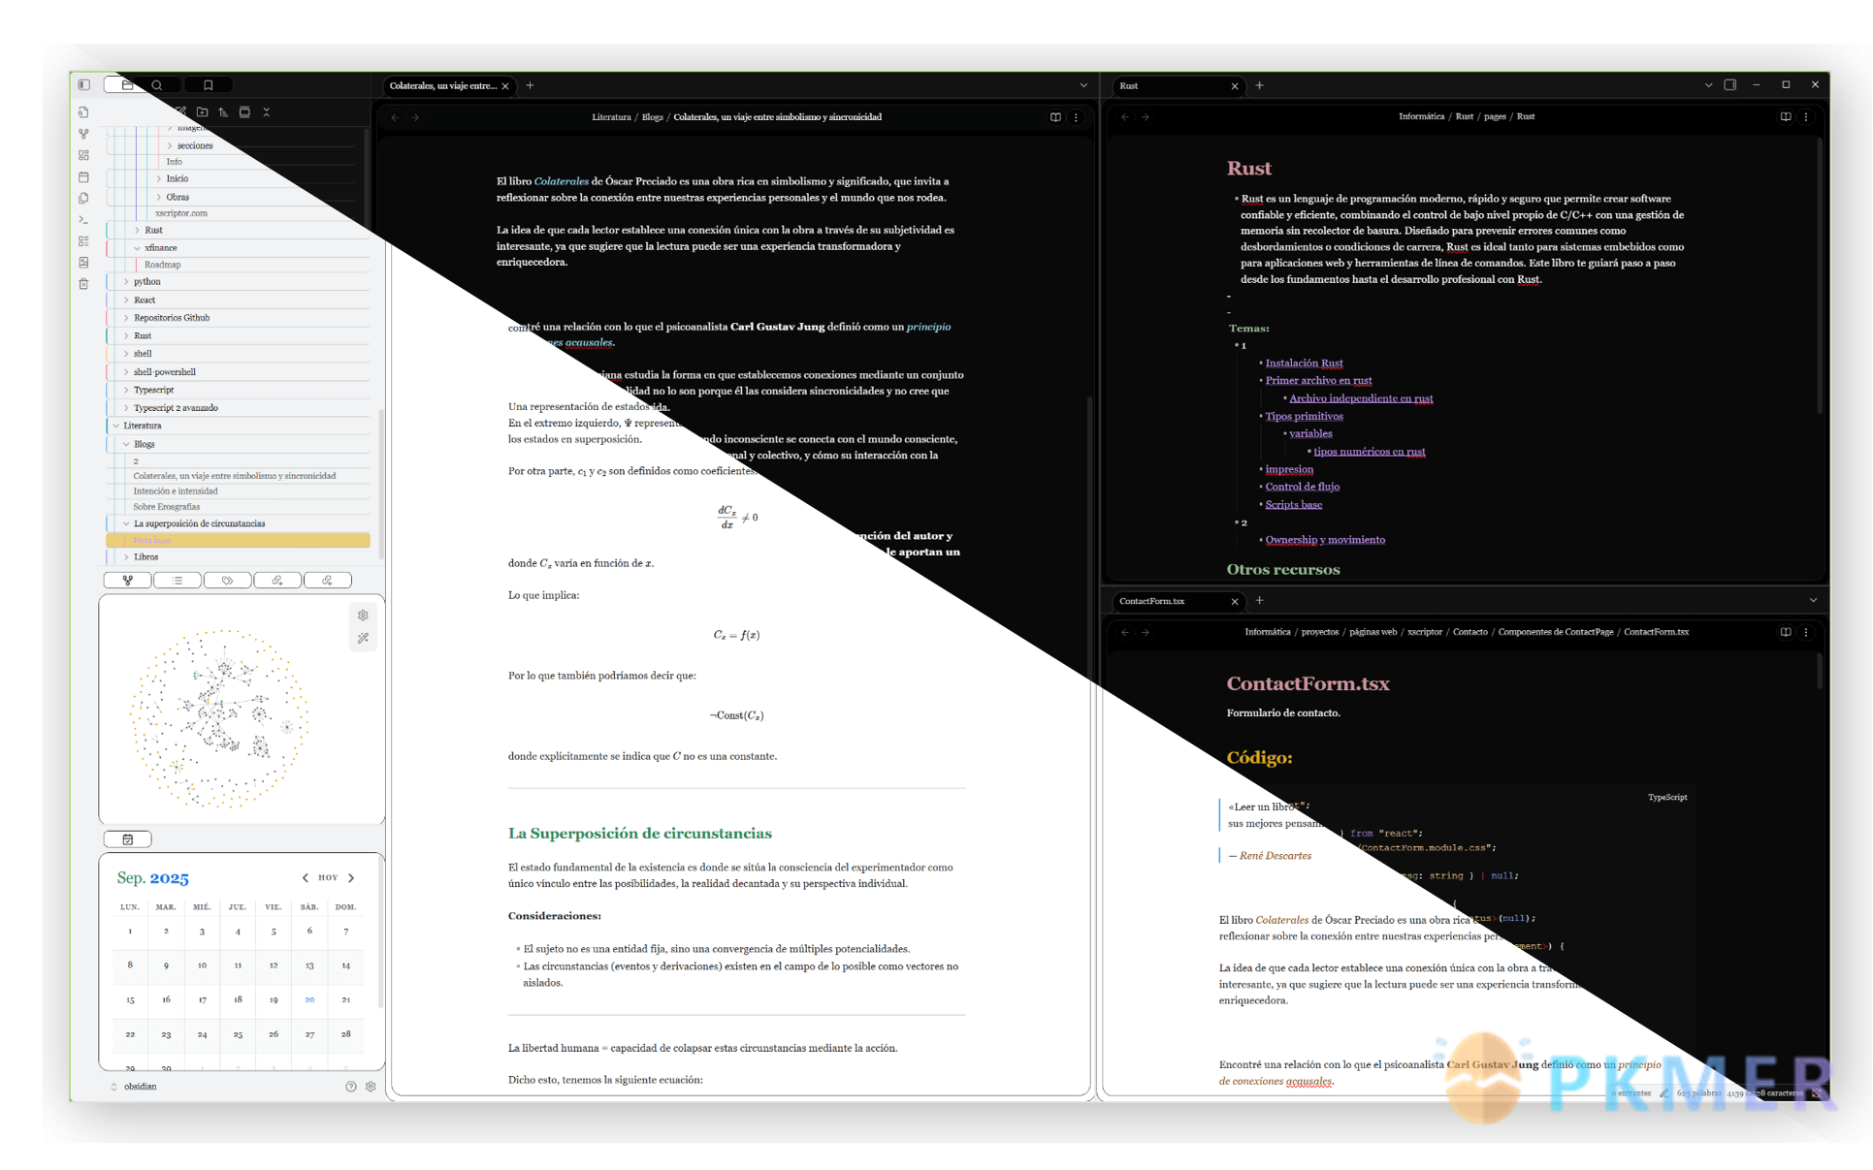Open the search tab in sidebar
The height and width of the screenshot is (1170, 1873).
coord(156,85)
